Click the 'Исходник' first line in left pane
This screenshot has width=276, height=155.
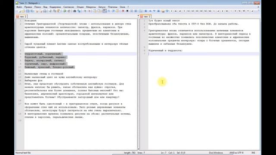tap(31, 21)
